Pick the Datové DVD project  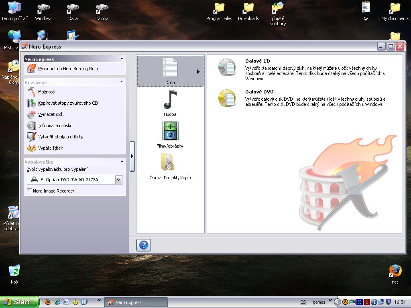[x=301, y=98]
